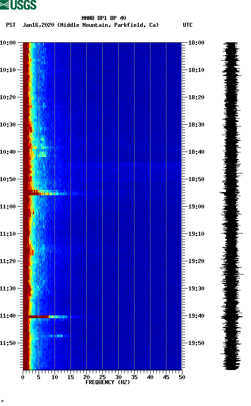Click the '19:40' UTC time label
This screenshot has height=406, width=251.
pyautogui.click(x=196, y=316)
